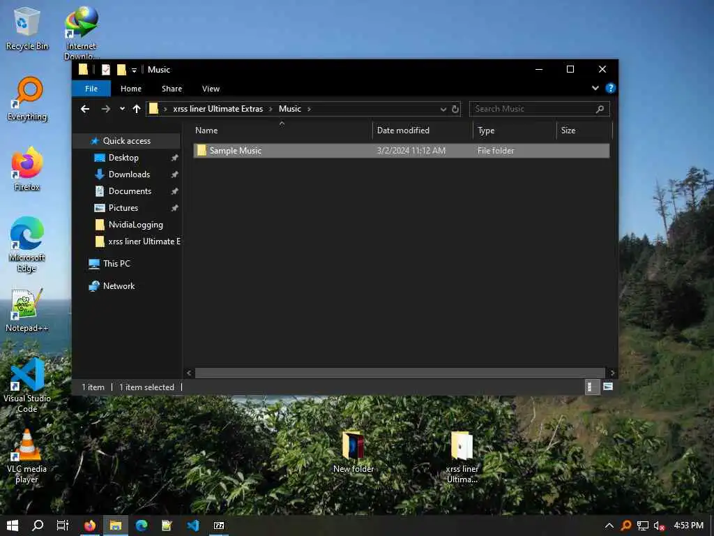Open the Windows Start menu
This screenshot has height=536, width=714.
tap(13, 526)
